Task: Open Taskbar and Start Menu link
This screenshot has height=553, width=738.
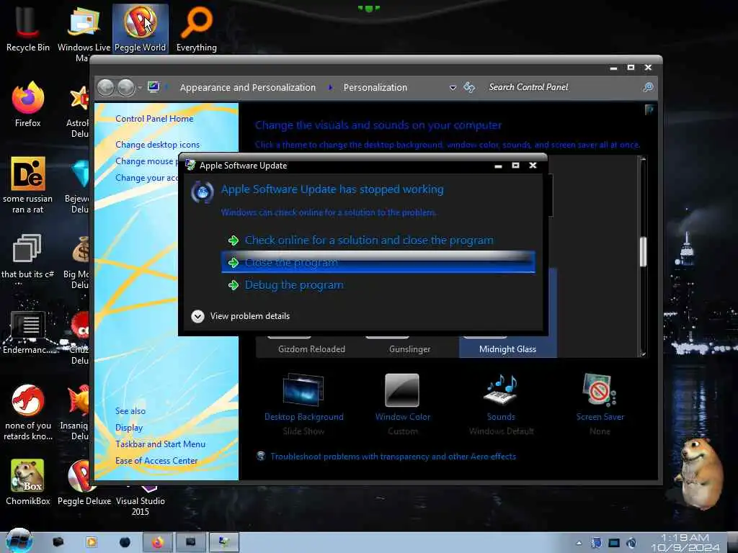Action: pyautogui.click(x=160, y=444)
